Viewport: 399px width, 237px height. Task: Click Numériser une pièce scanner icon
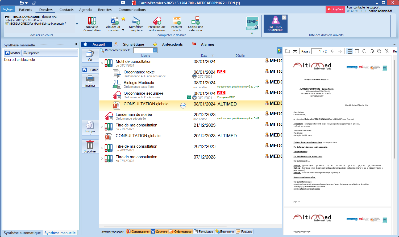[136, 21]
